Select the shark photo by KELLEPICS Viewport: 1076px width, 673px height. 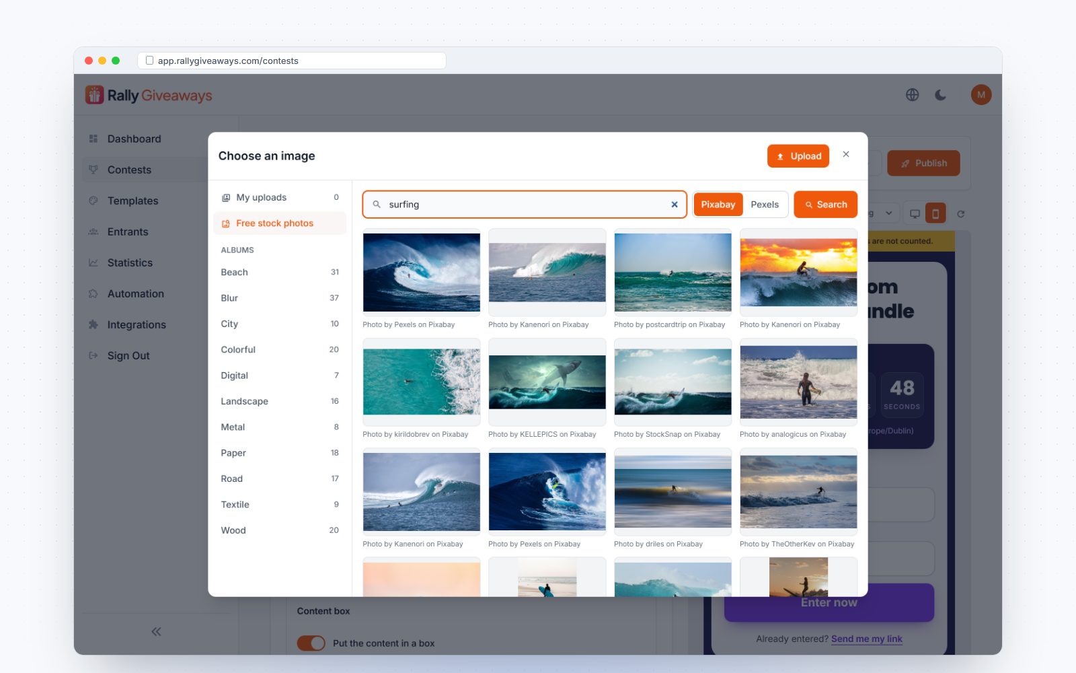click(x=547, y=382)
